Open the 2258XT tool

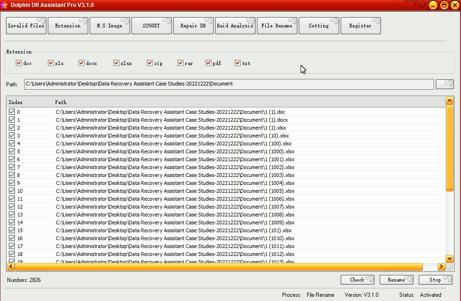pos(151,26)
